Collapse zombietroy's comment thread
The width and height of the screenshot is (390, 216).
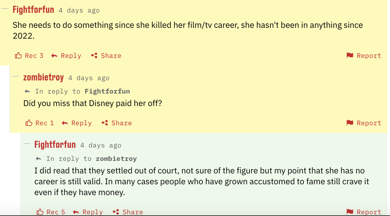[16, 76]
